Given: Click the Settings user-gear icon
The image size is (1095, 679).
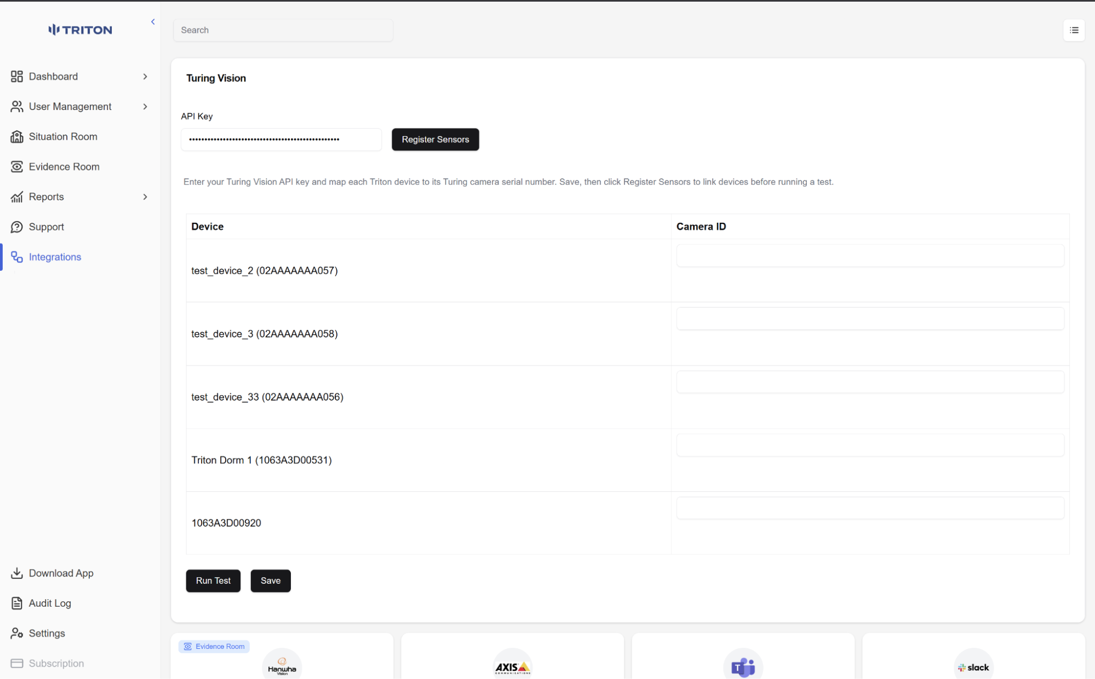Looking at the screenshot, I should [x=17, y=633].
